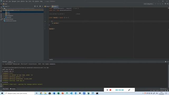Click the testII() call line in editor
Viewport: 169px width, 95px height.
(52, 29)
